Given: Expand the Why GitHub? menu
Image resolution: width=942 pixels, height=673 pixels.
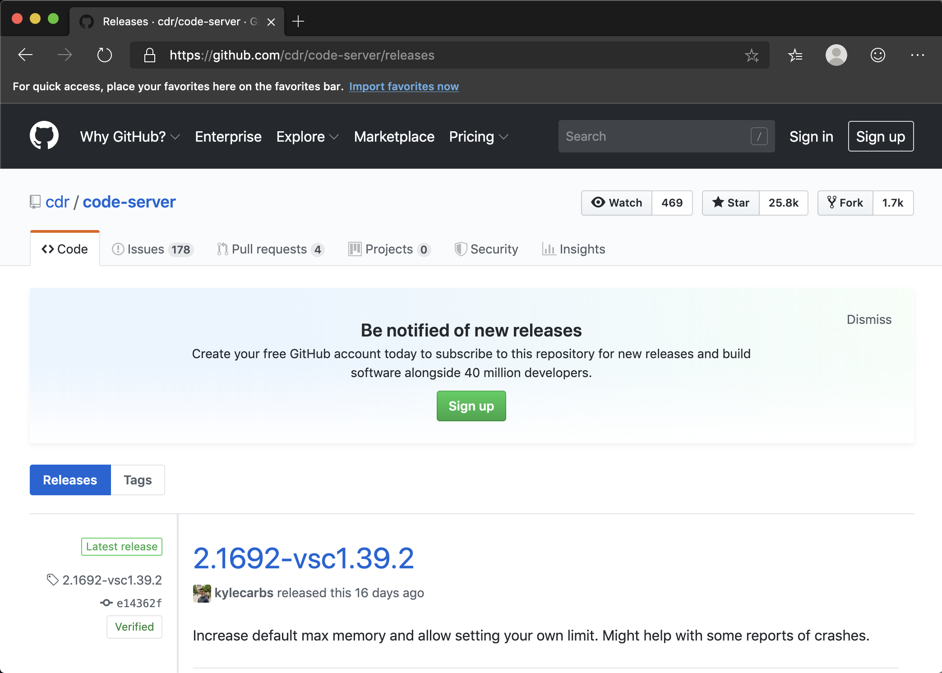Looking at the screenshot, I should pyautogui.click(x=130, y=137).
